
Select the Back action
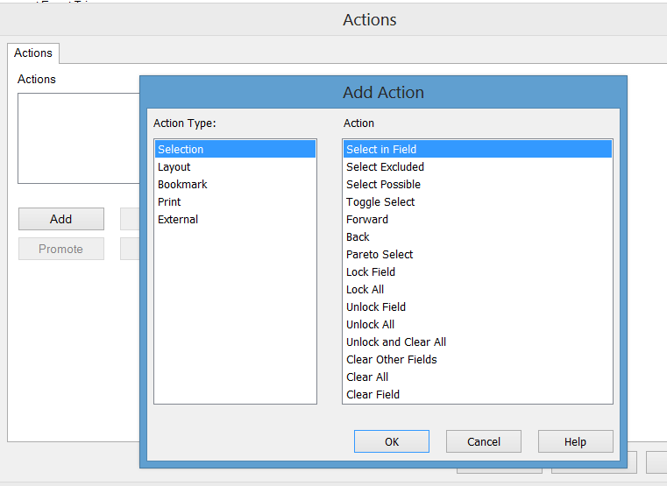coord(358,237)
